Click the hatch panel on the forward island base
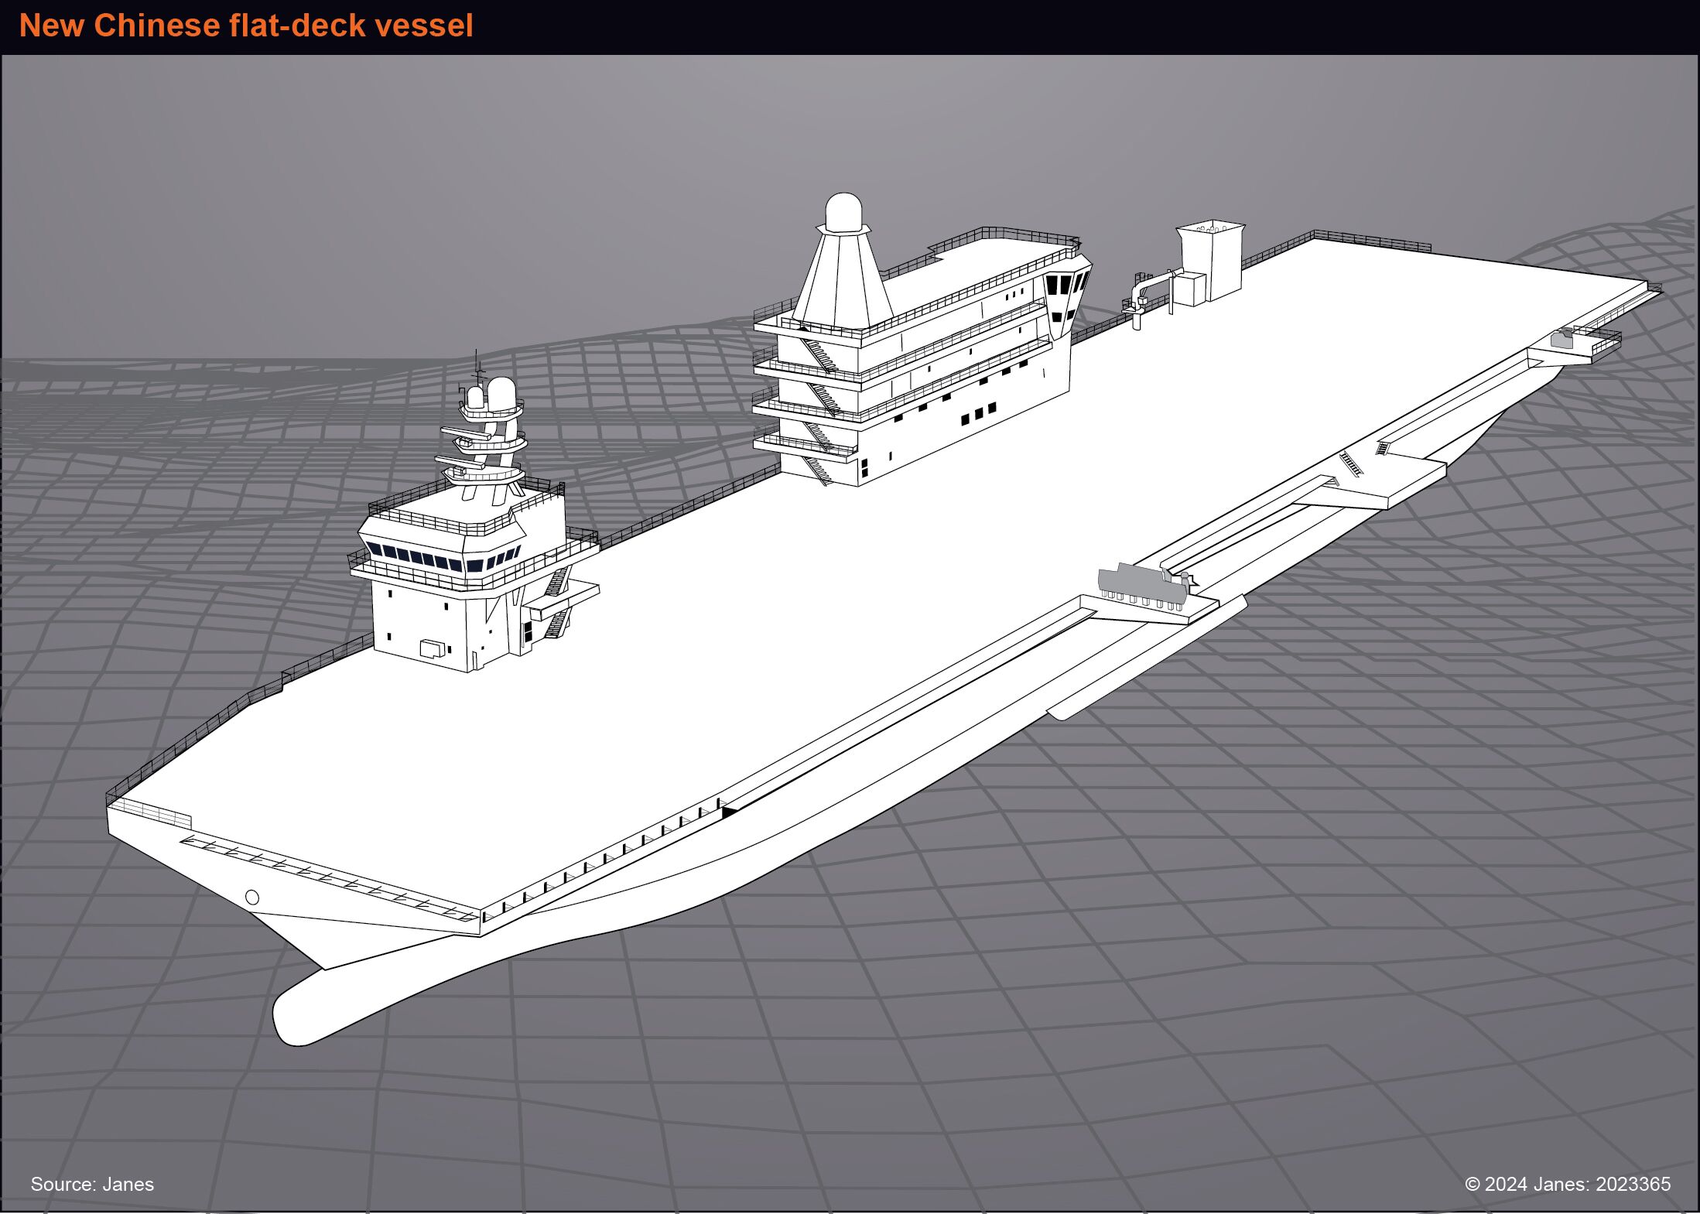The image size is (1700, 1214). (433, 648)
